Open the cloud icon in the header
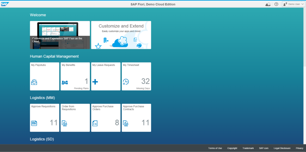Screen dimensions: 306x152 click(268, 4)
